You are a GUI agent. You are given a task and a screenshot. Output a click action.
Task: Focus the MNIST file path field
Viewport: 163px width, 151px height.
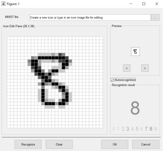(x=90, y=18)
